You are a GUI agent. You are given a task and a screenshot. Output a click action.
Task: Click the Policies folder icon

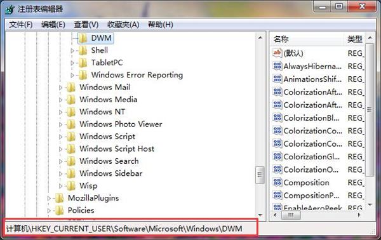(x=60, y=211)
